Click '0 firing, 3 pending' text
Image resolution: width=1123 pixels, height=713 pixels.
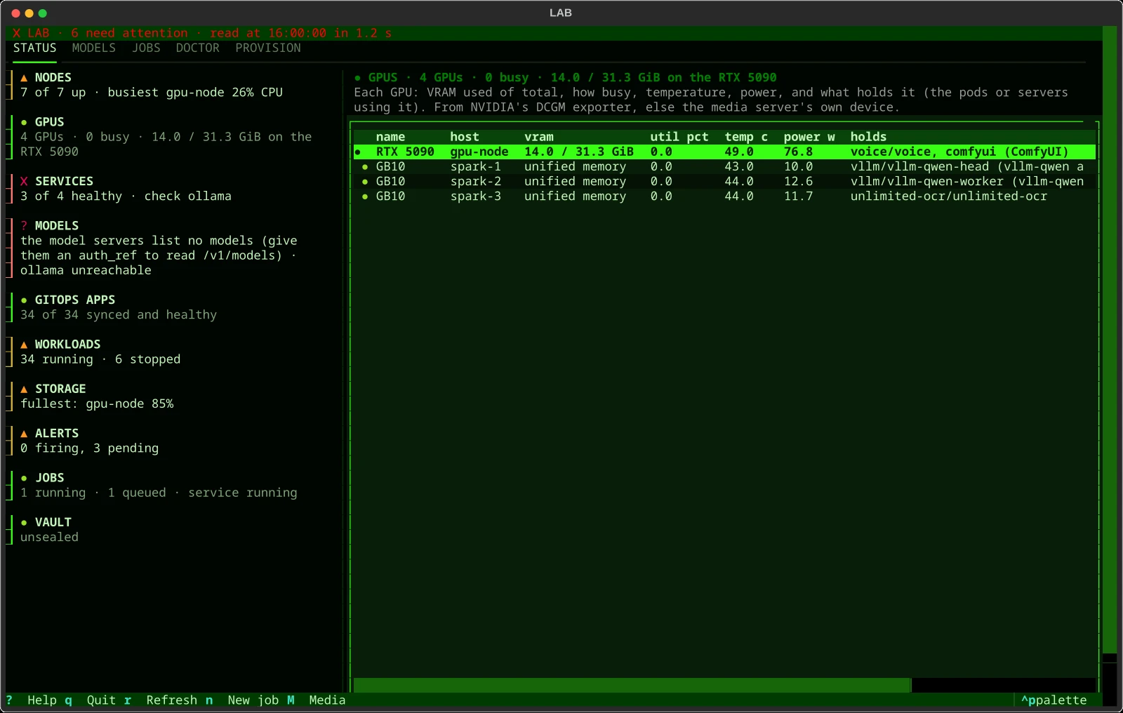click(89, 448)
